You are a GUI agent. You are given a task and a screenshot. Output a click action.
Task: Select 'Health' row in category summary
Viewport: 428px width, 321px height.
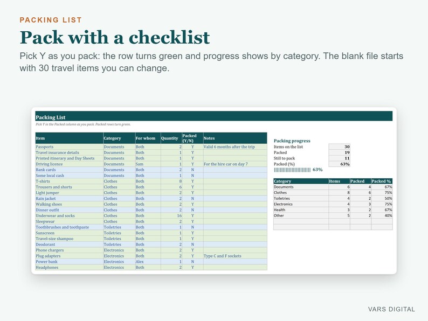(x=333, y=210)
